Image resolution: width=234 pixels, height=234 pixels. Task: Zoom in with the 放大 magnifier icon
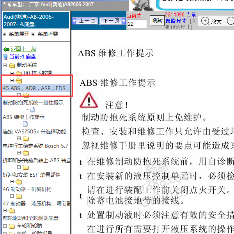(x=206, y=21)
